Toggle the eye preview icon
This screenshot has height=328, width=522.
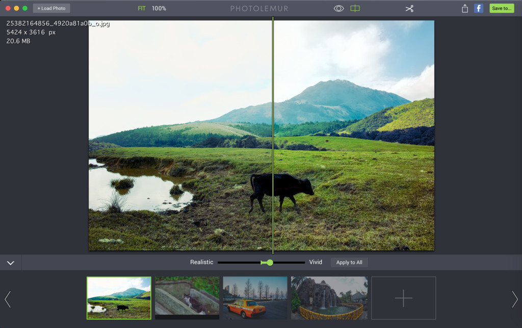point(338,8)
